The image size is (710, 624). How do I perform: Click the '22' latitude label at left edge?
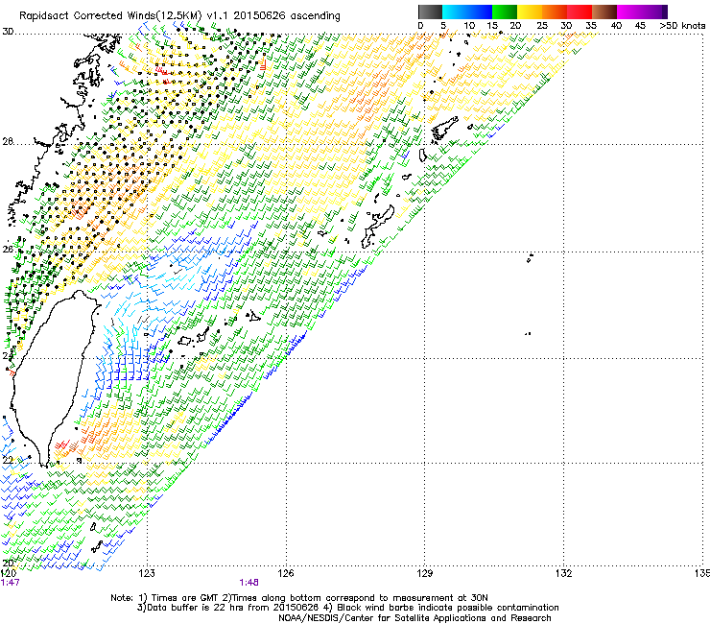tap(8, 461)
